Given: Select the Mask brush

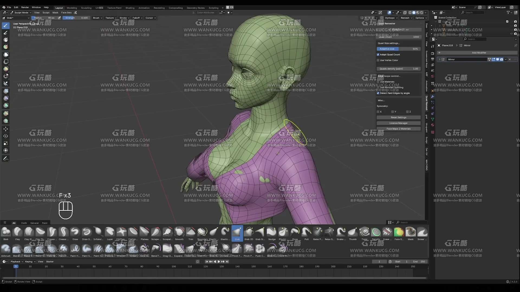Looking at the screenshot, I should (x=411, y=234).
